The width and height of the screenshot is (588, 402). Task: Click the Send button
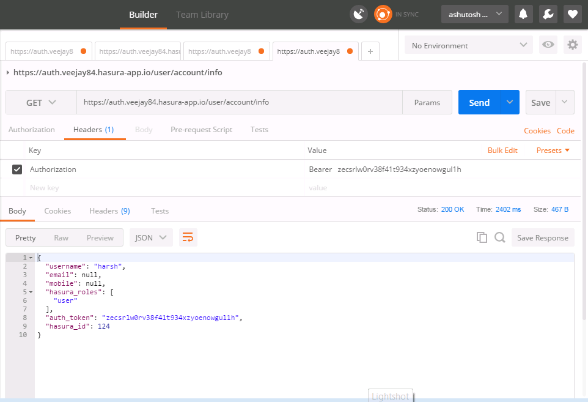click(479, 102)
